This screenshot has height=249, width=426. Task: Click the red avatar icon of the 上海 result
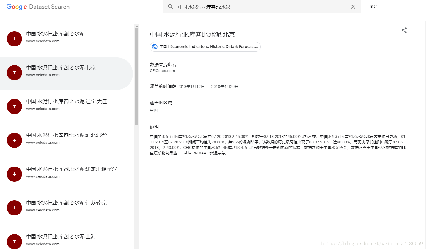tap(14, 241)
